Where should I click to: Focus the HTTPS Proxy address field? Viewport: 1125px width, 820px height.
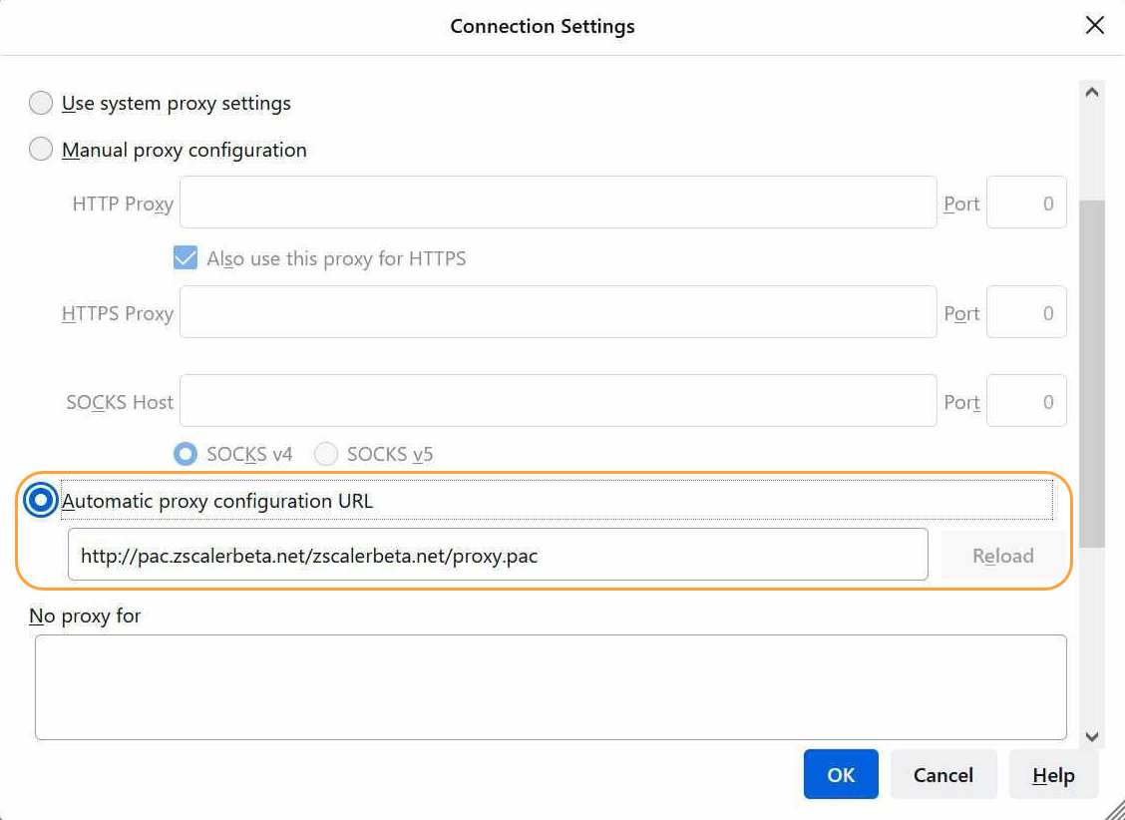[558, 312]
